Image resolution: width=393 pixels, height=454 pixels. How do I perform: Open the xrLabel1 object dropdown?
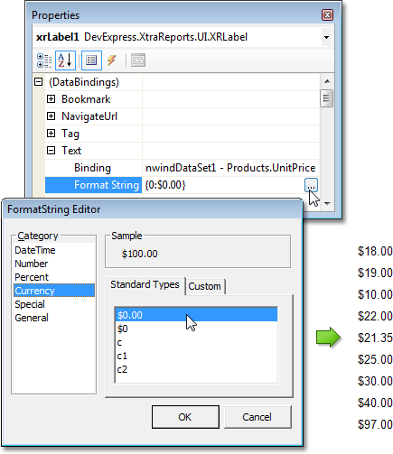tap(326, 37)
